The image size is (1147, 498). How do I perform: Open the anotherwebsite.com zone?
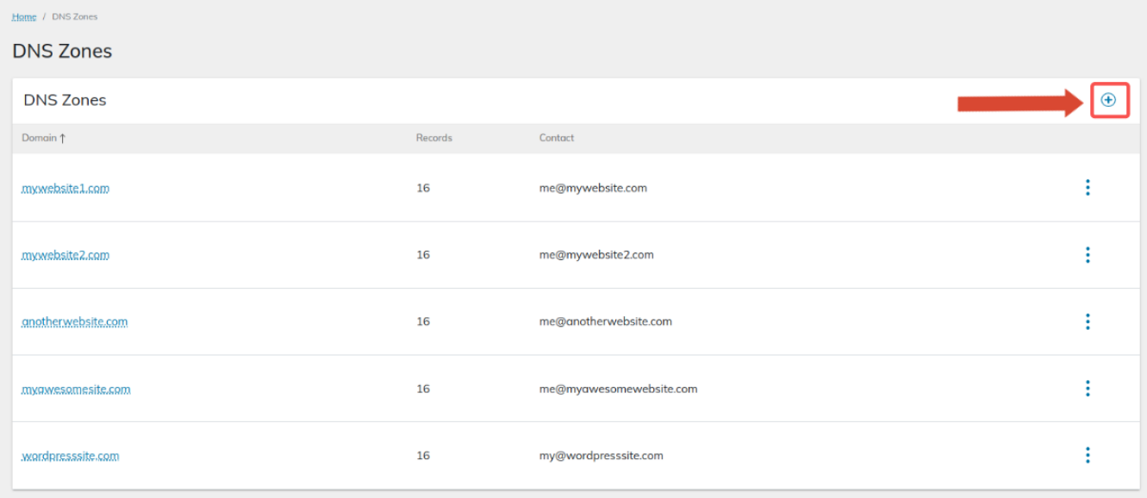point(75,321)
